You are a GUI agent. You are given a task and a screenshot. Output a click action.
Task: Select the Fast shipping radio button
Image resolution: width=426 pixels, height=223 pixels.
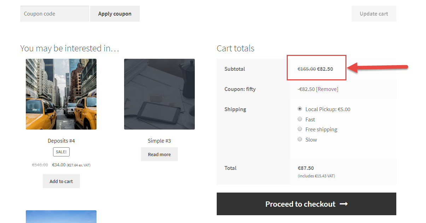[300, 119]
